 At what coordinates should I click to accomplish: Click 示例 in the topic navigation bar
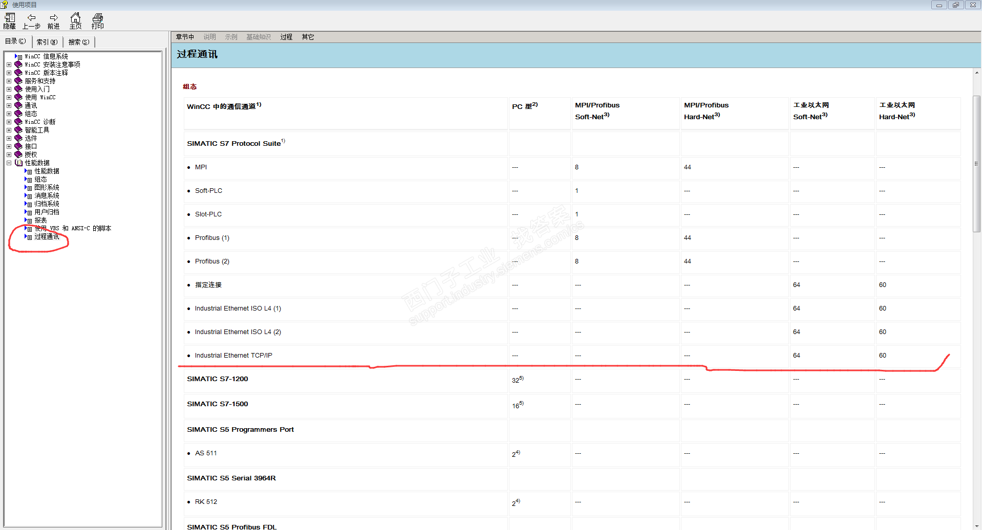pyautogui.click(x=231, y=37)
